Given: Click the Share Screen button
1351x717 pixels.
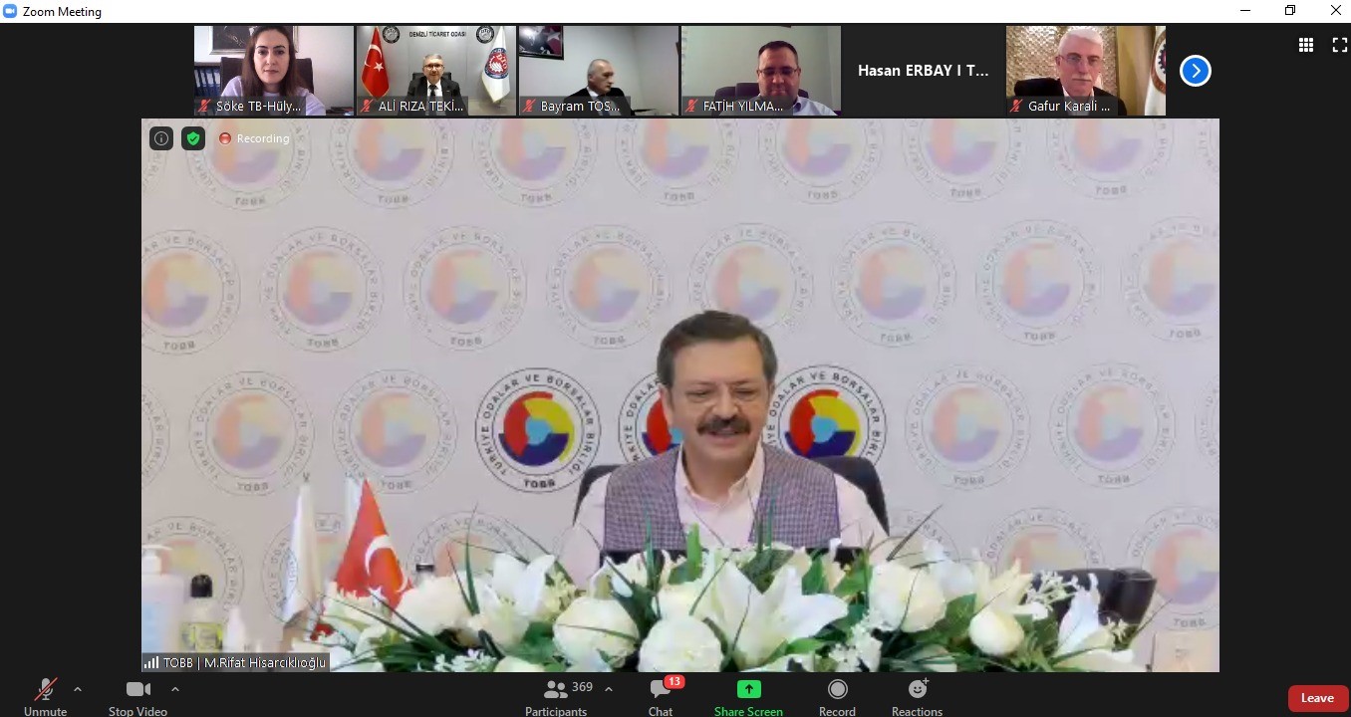Looking at the screenshot, I should (x=748, y=696).
